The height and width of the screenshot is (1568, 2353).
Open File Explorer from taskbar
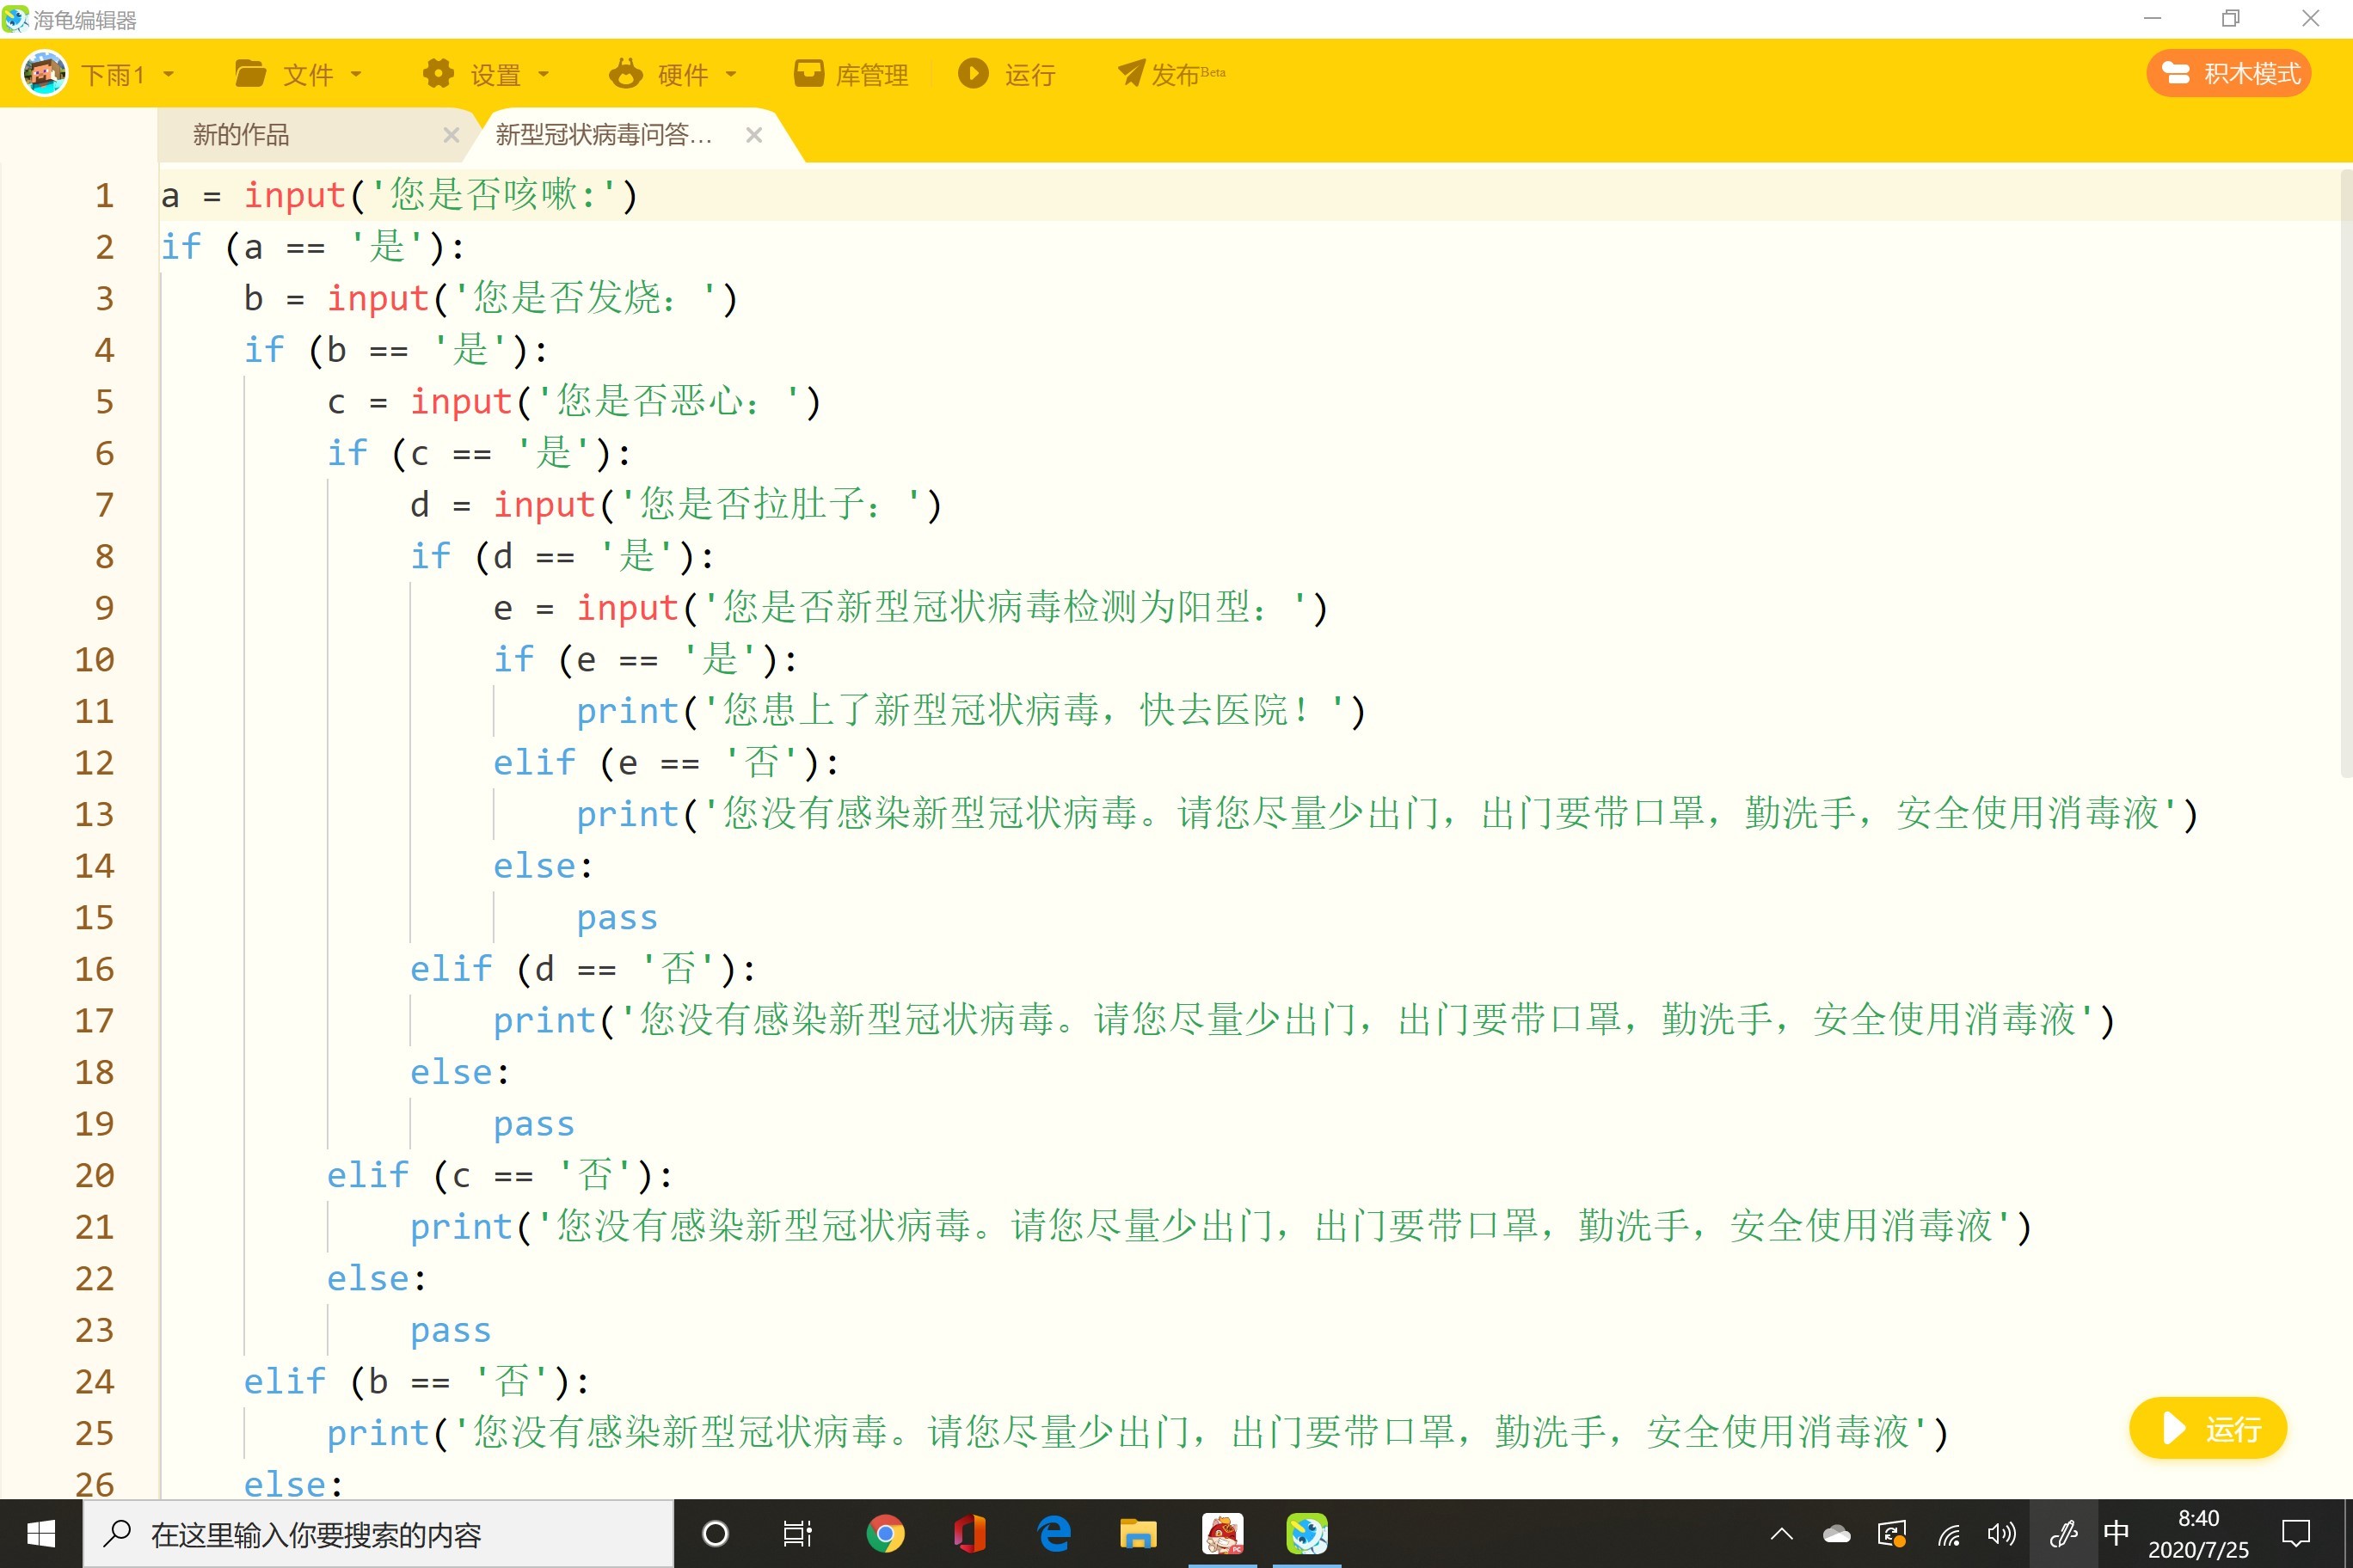[1138, 1533]
